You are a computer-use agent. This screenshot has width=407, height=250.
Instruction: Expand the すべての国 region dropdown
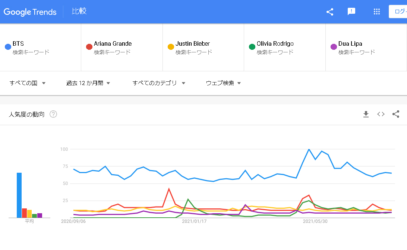tap(28, 83)
